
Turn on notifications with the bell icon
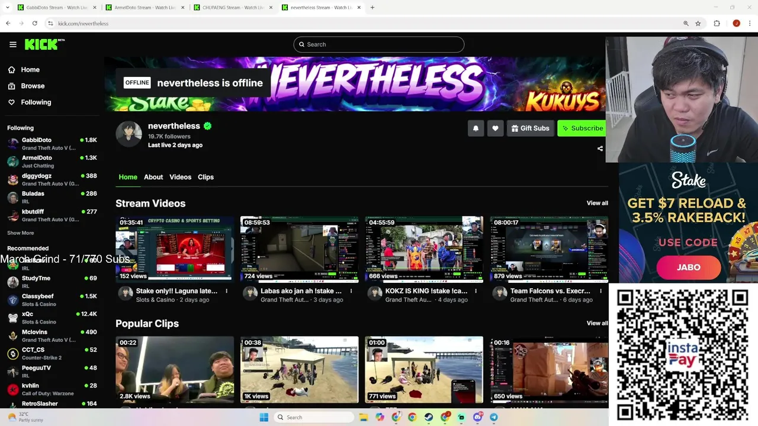pyautogui.click(x=476, y=128)
